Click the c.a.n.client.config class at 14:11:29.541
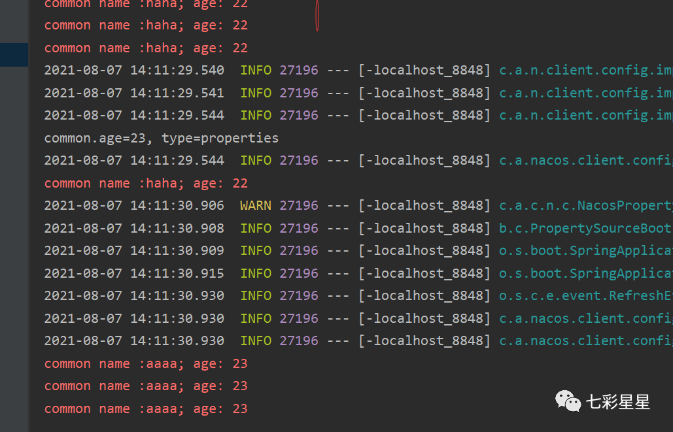The width and height of the screenshot is (673, 432). 585,93
